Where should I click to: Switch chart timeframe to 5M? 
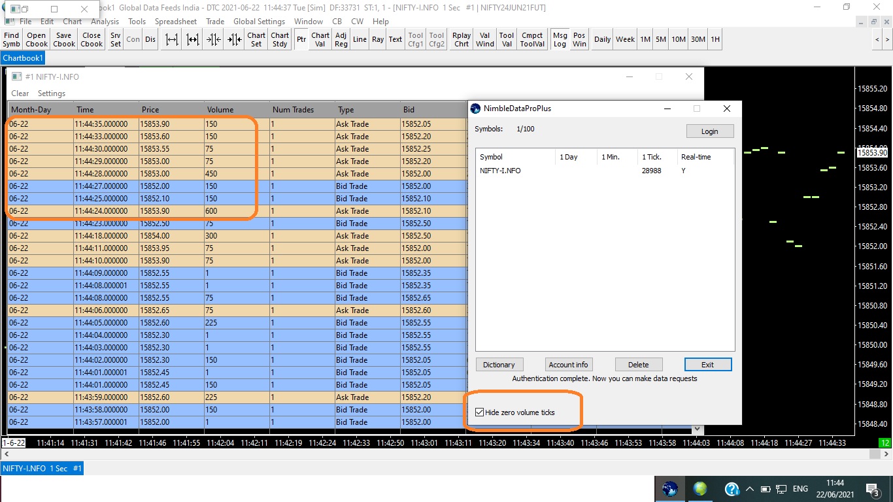(661, 39)
